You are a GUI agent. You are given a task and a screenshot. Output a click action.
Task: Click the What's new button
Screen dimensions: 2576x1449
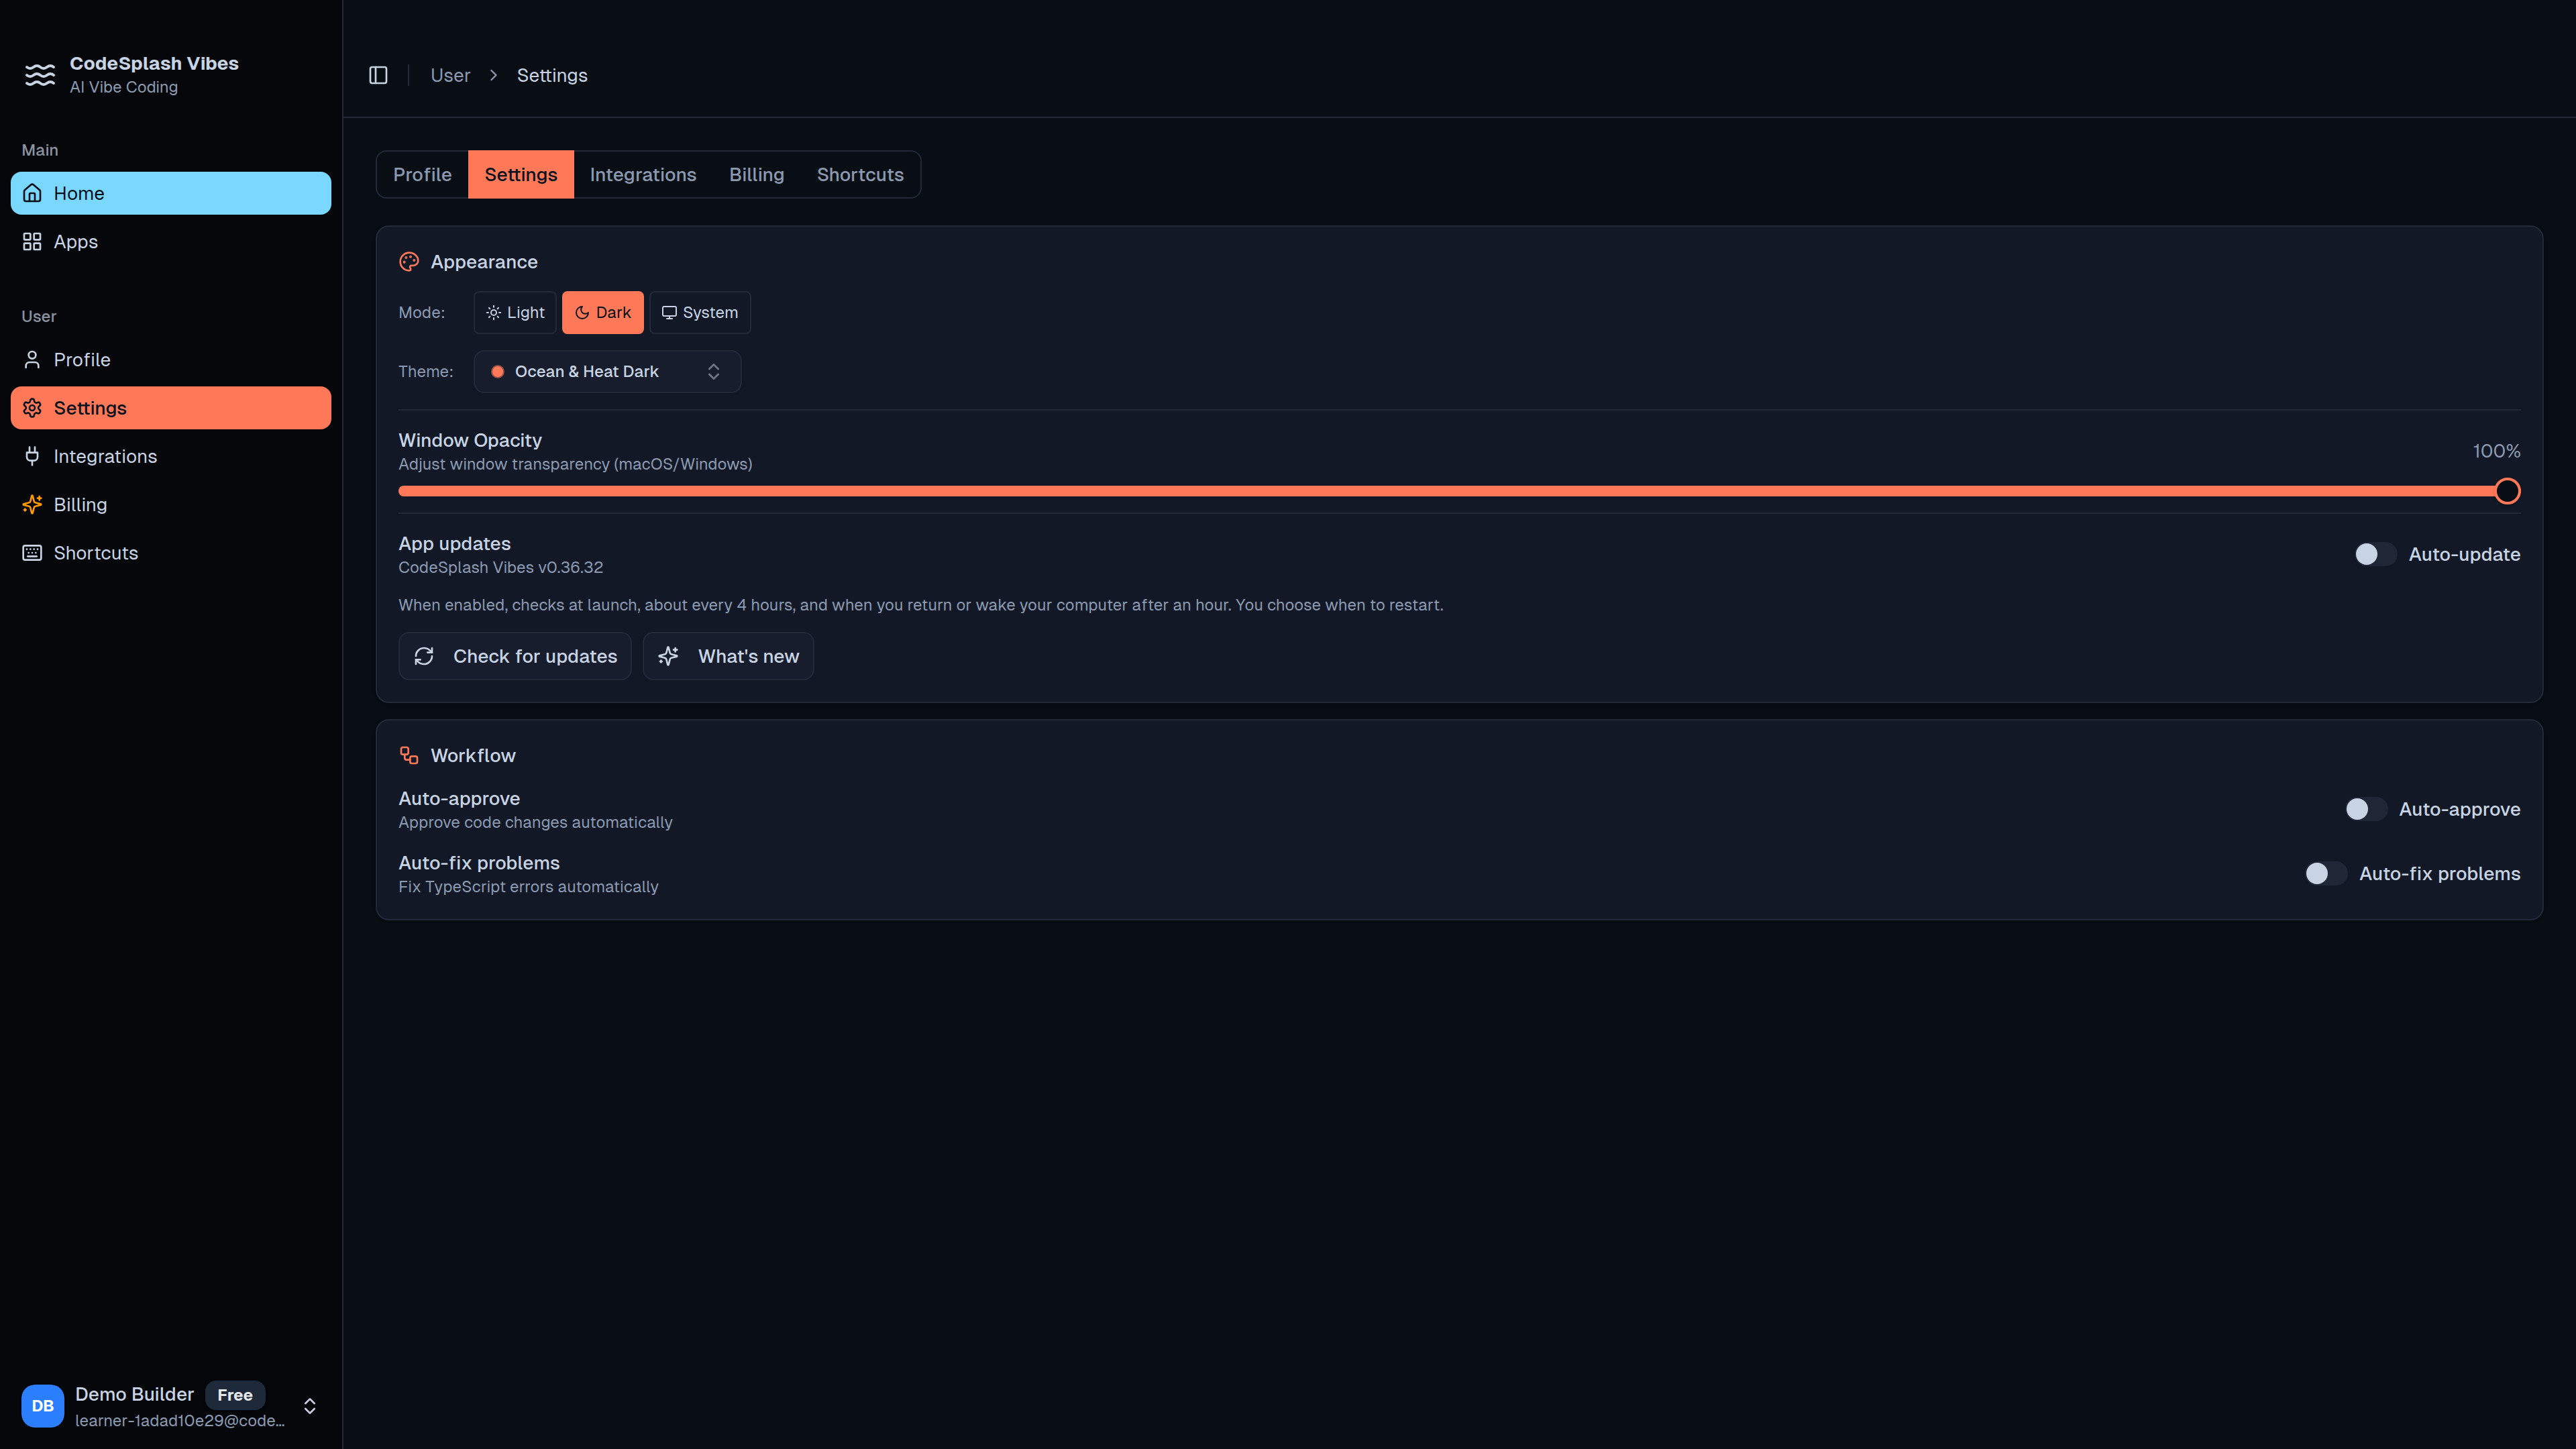728,656
